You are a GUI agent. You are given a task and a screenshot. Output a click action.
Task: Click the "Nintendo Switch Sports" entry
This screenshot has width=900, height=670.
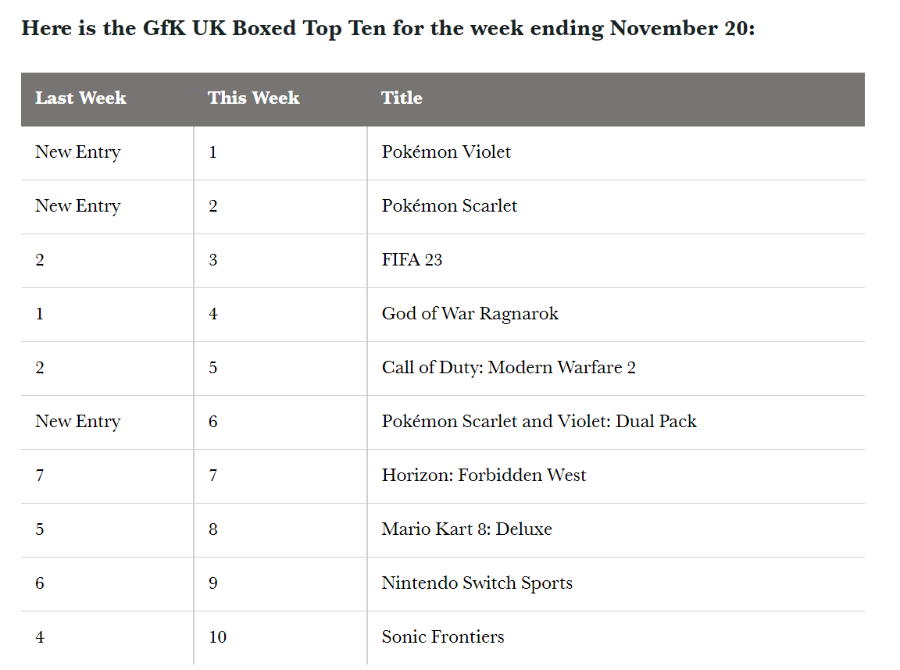[x=477, y=583]
